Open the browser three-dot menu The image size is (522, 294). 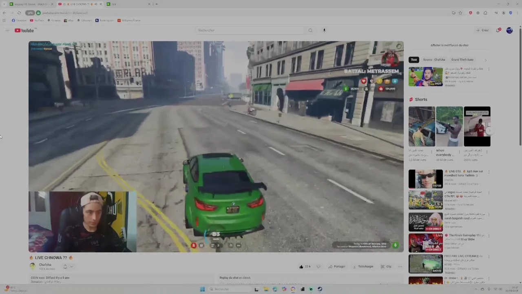point(517,13)
